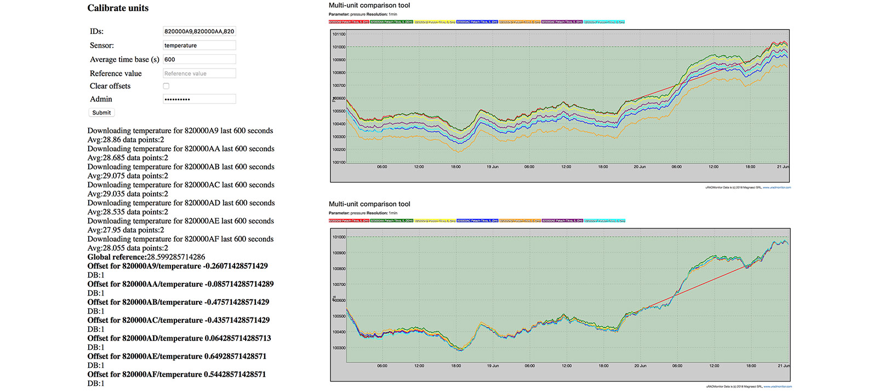
Task: Open uradmonitor.com link under top chart
Action: pos(777,188)
